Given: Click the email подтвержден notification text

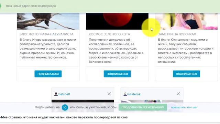Looking at the screenshot, I should click(x=31, y=6).
